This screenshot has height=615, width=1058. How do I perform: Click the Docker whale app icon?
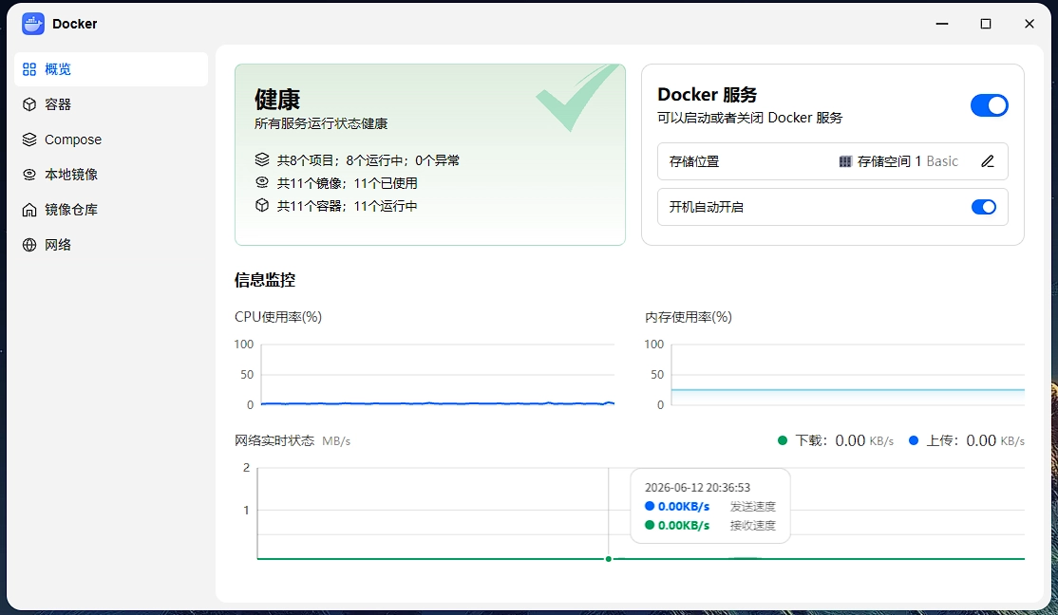pyautogui.click(x=33, y=24)
